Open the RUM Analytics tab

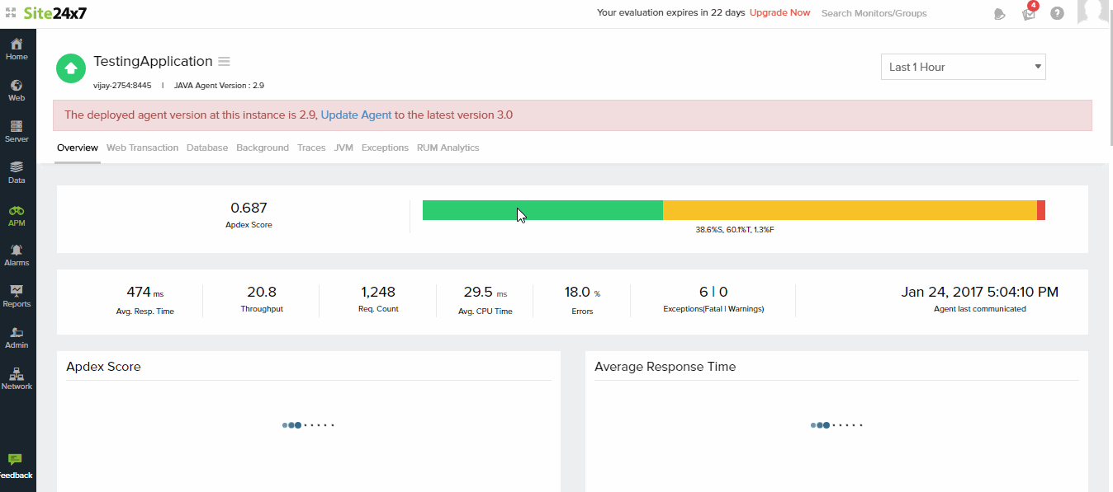[x=448, y=148]
